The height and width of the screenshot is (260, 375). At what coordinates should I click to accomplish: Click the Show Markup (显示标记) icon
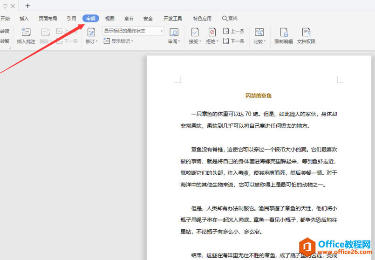pyautogui.click(x=106, y=41)
